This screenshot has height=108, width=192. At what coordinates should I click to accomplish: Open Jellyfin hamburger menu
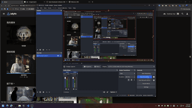[4, 14]
